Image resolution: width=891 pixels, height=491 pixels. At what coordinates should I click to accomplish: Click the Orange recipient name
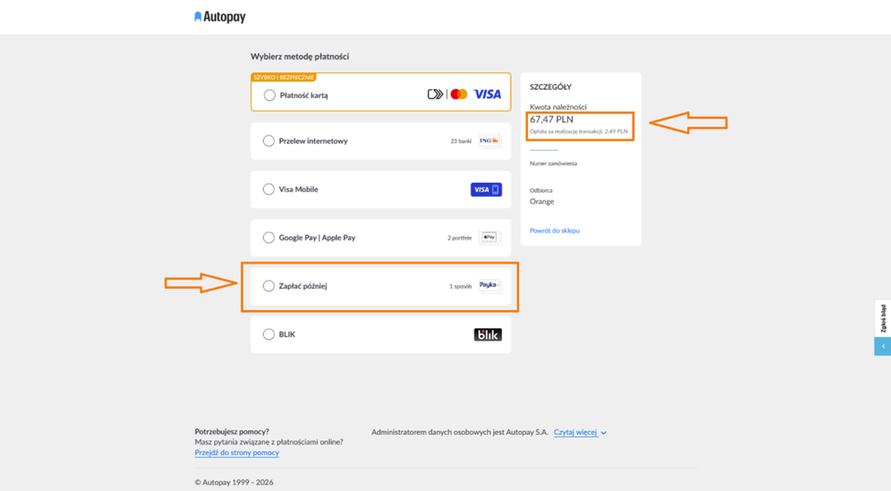(x=541, y=201)
